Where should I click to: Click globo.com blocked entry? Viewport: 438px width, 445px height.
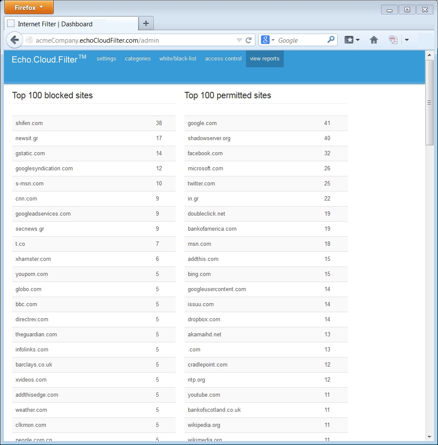(x=28, y=289)
